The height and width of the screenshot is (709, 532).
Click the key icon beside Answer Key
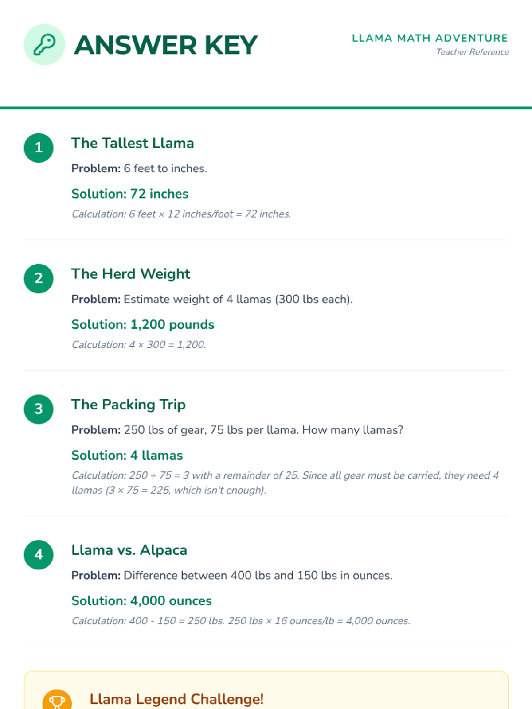[44, 45]
